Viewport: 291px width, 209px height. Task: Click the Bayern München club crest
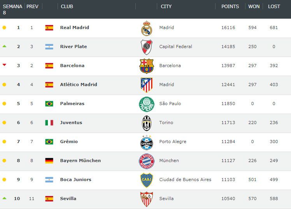pyautogui.click(x=147, y=161)
